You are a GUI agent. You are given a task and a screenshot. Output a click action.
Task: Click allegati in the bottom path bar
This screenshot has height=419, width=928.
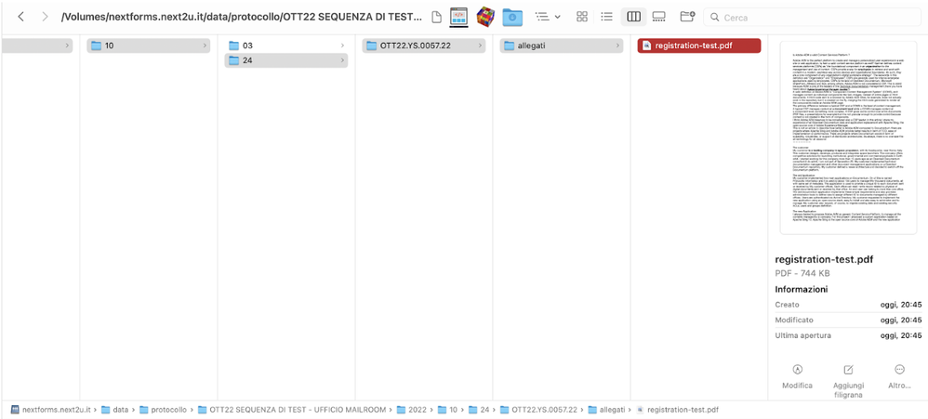tap(612, 410)
